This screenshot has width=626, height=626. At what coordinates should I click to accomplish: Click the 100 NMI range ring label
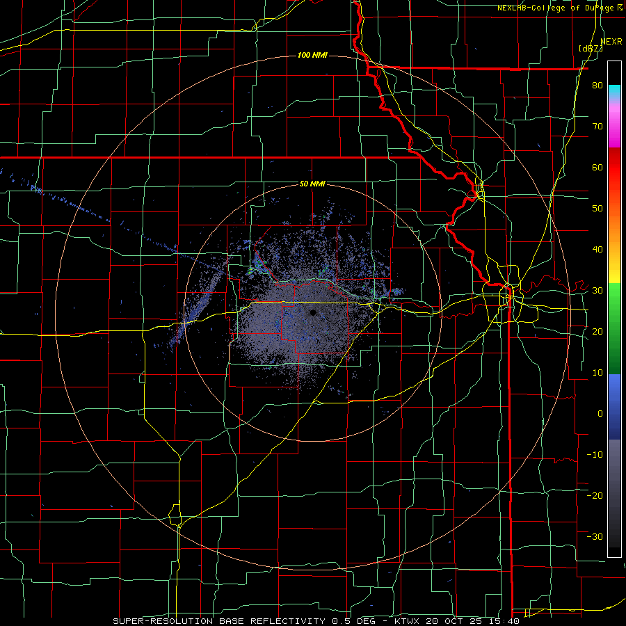point(312,55)
